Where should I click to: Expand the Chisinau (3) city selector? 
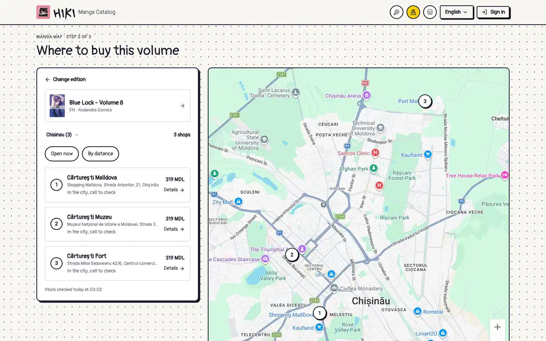[x=62, y=135]
